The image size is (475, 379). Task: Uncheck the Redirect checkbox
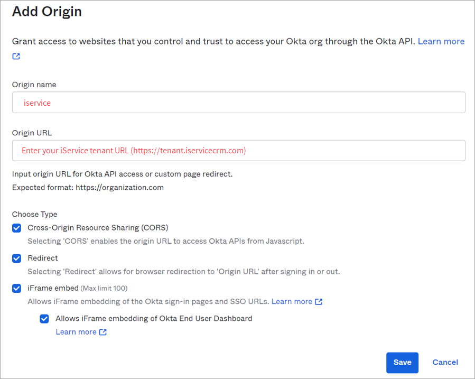[17, 258]
